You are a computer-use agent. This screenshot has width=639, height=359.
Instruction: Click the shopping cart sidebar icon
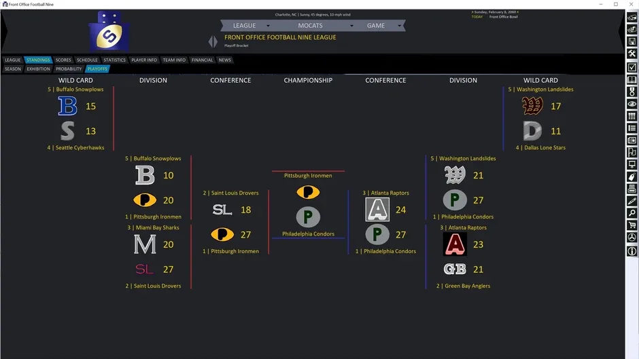pyautogui.click(x=632, y=225)
